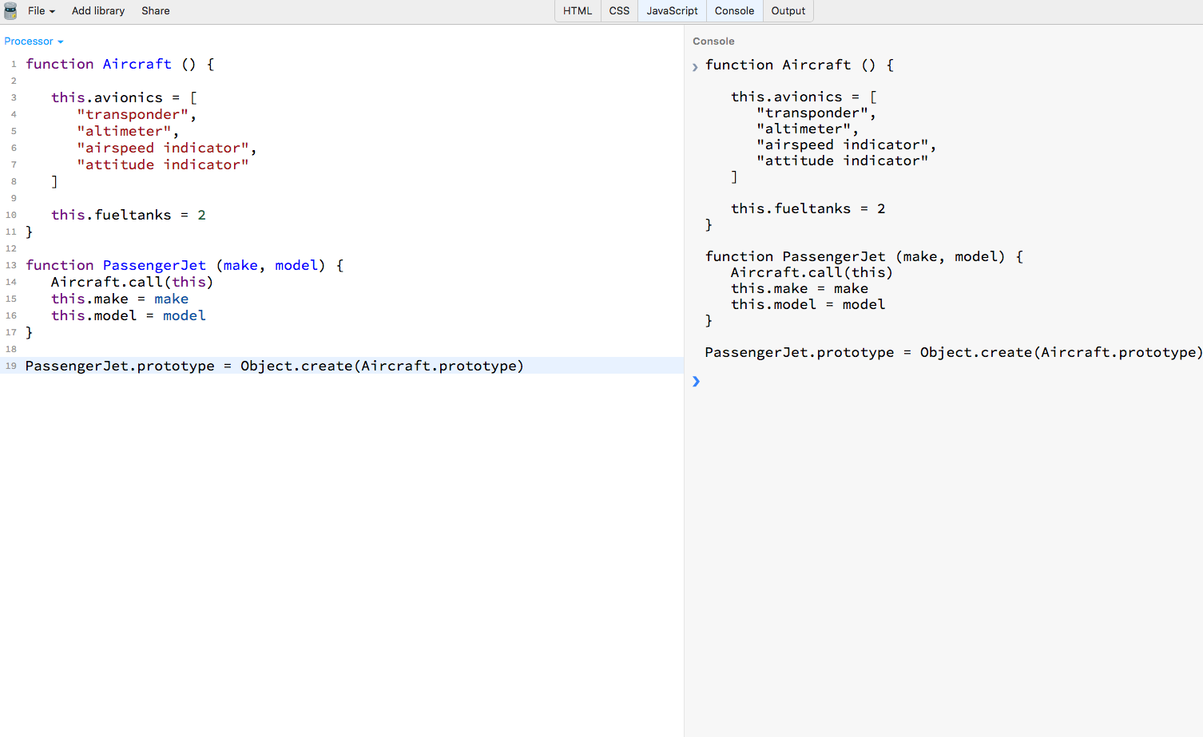Click 'this.make = make' in the editor
Screen dimensions: 1203x737
tap(120, 299)
